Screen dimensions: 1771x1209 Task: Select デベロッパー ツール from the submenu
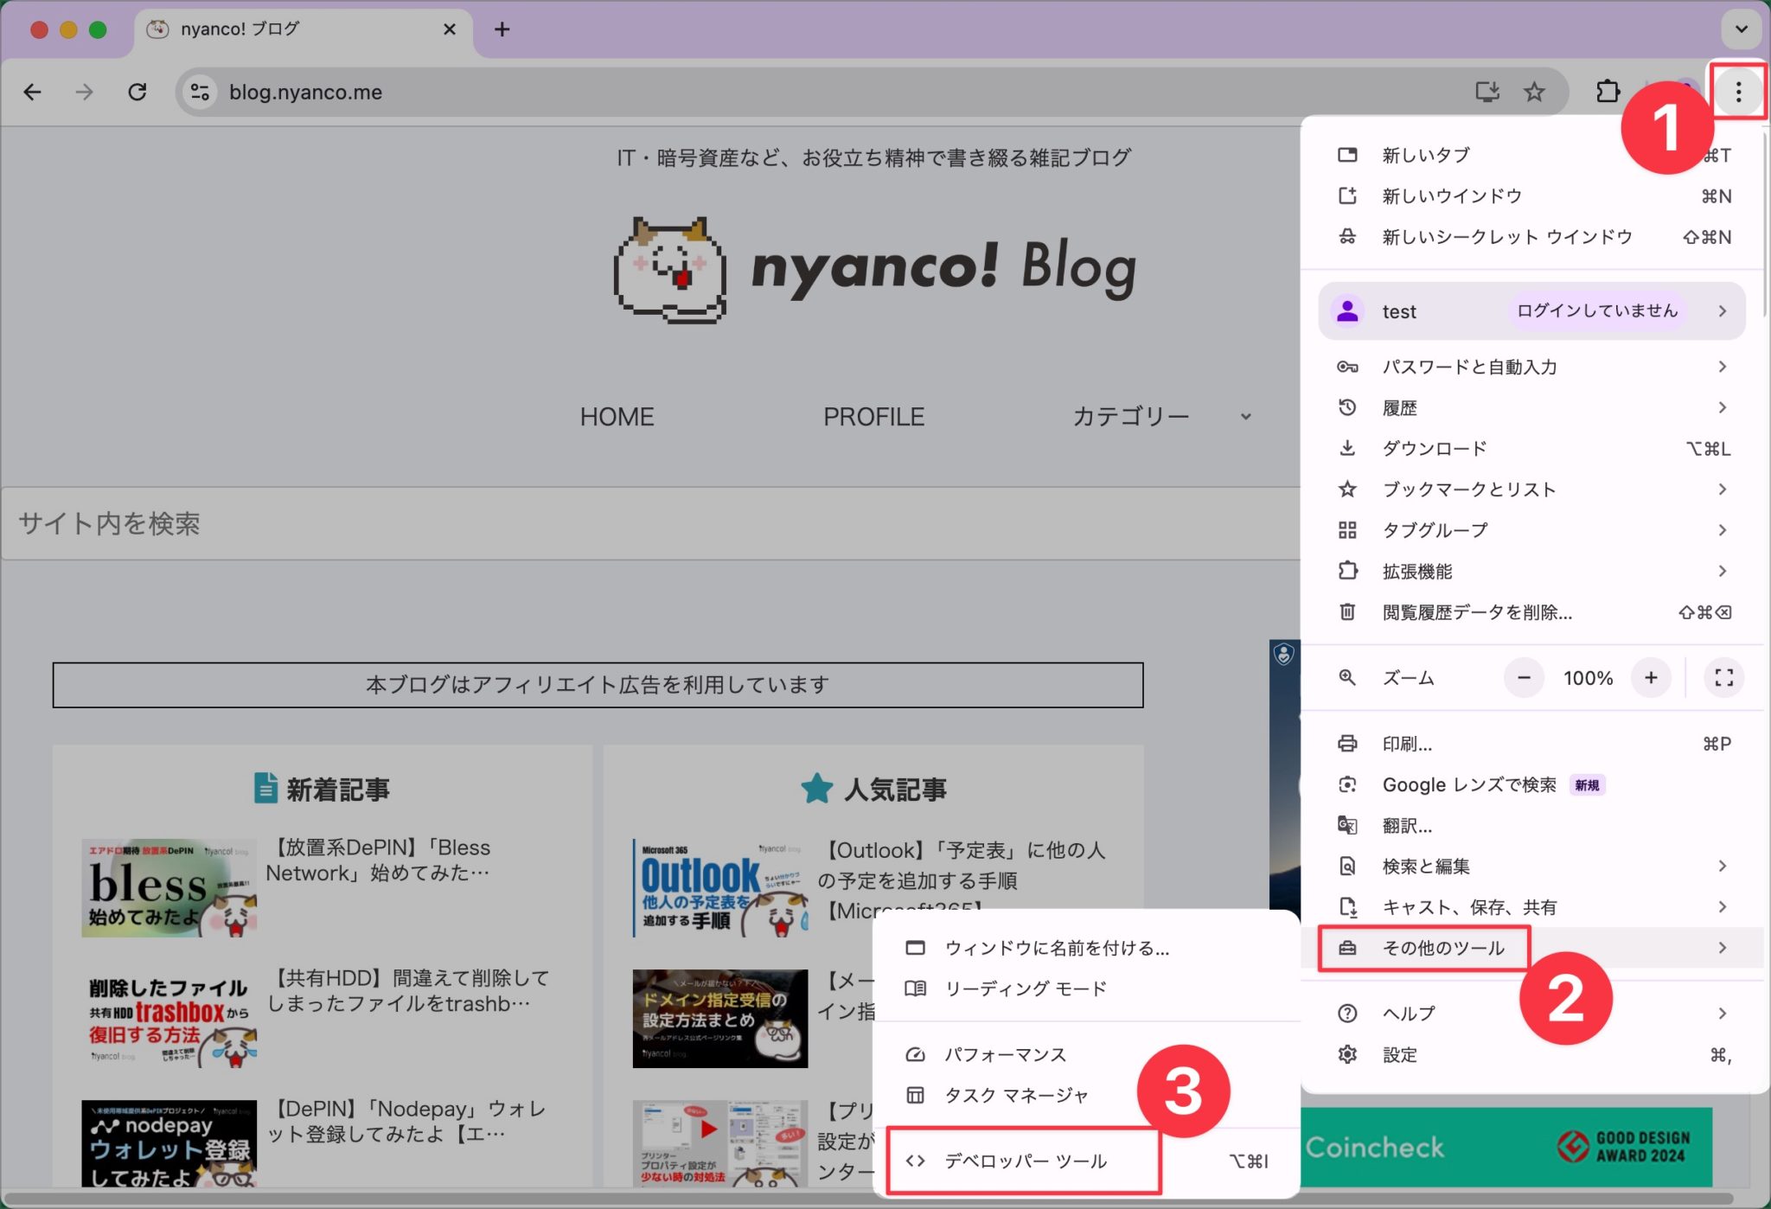(1024, 1161)
